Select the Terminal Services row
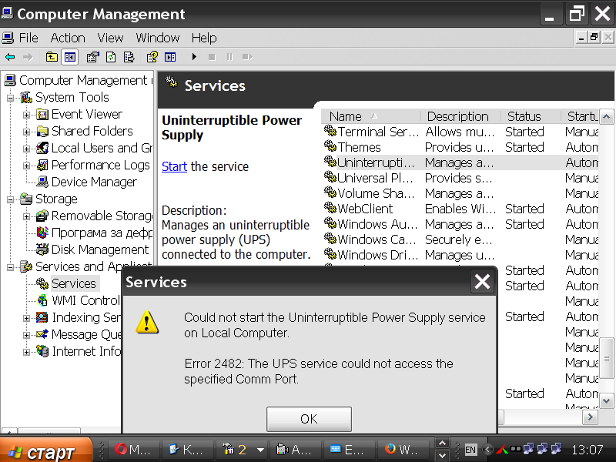616x462 pixels. [x=460, y=132]
